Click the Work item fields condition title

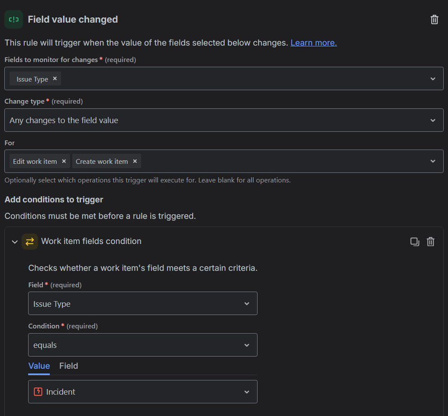click(91, 241)
